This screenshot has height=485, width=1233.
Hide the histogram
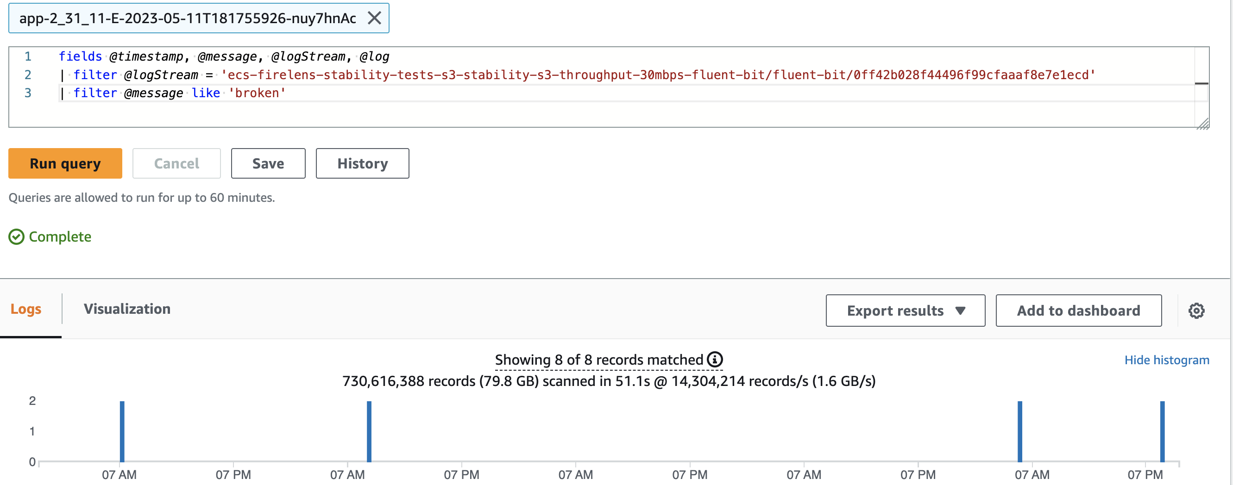pos(1166,360)
